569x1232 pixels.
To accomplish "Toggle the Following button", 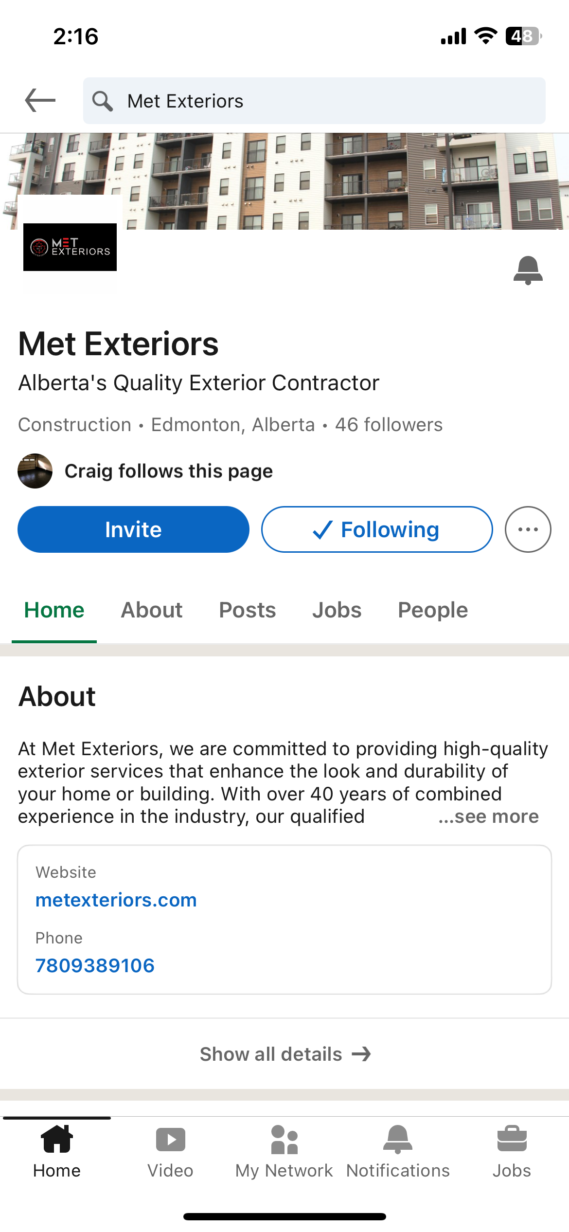I will 377,529.
